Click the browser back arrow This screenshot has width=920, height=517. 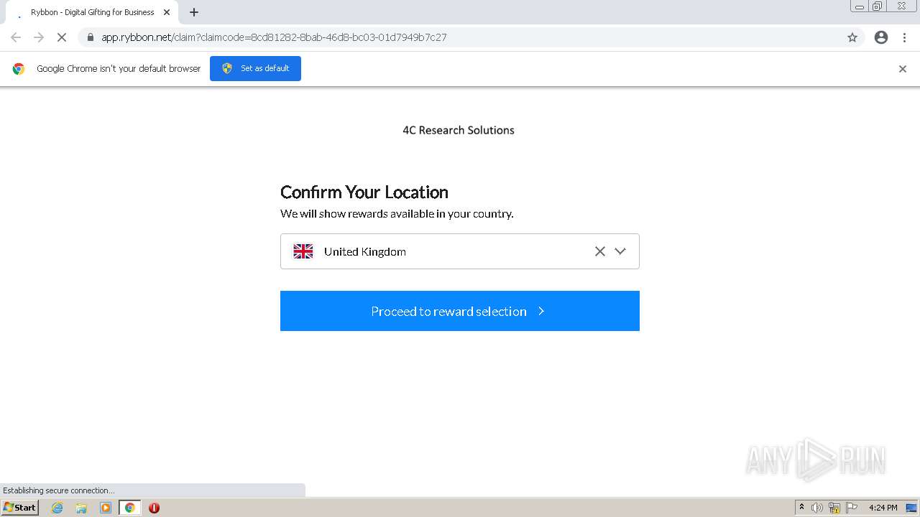[x=16, y=37]
